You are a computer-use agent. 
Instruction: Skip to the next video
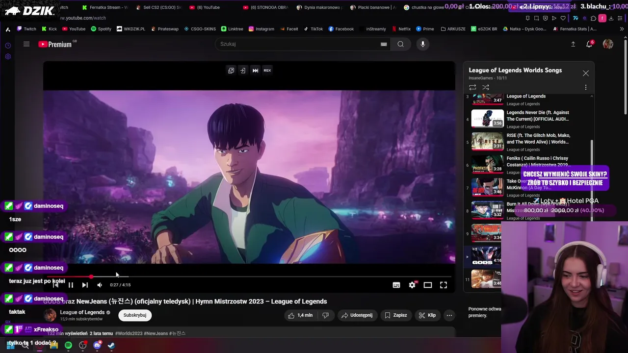point(85,285)
